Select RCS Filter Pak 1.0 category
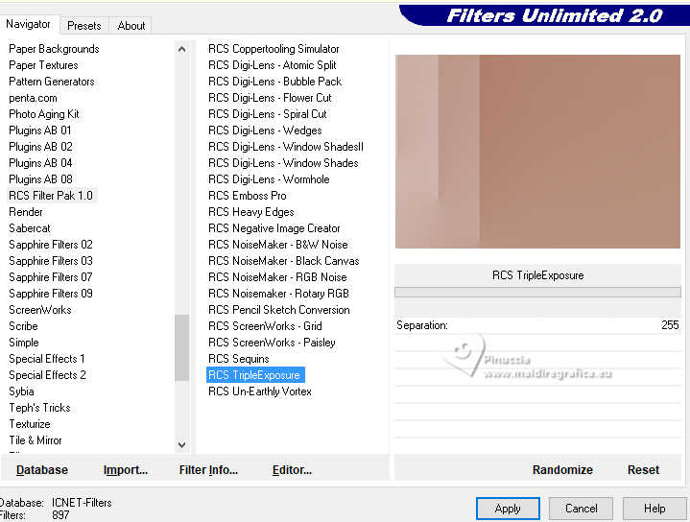690x522 pixels. [51, 196]
